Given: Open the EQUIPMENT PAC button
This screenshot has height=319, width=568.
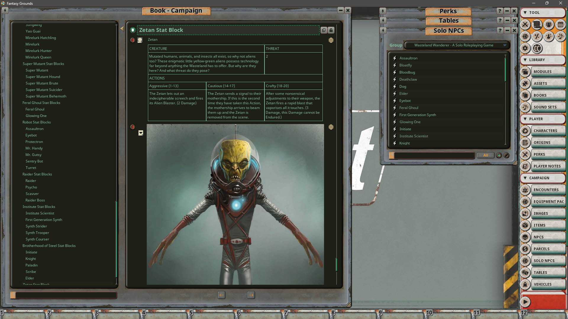Looking at the screenshot, I should point(548,202).
